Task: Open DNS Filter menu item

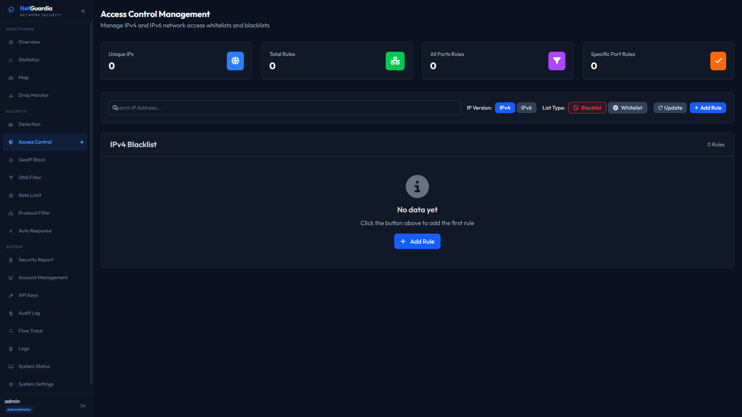Action: (45, 178)
